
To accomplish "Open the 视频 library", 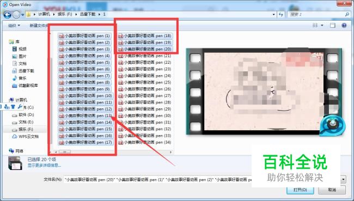I will coord(20,49).
